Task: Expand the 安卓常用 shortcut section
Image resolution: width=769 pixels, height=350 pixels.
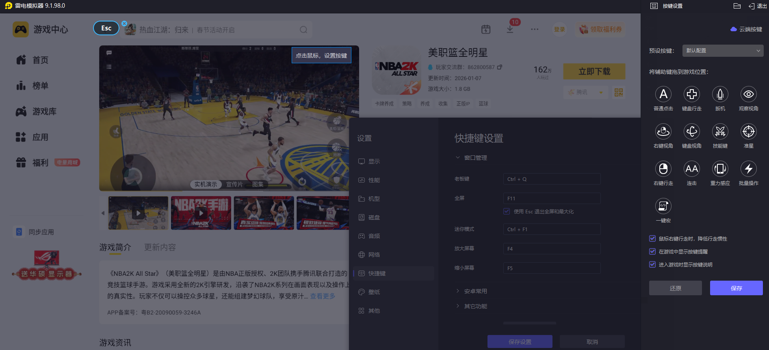Action: coord(475,291)
